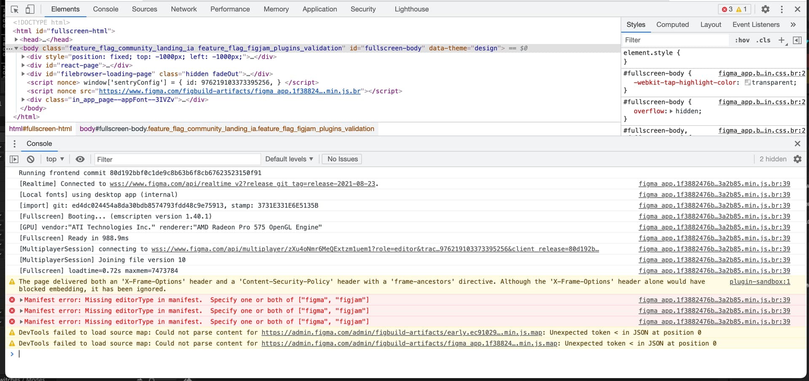This screenshot has width=809, height=381.
Task: Click the 2 hidden messages label
Action: tap(773, 159)
